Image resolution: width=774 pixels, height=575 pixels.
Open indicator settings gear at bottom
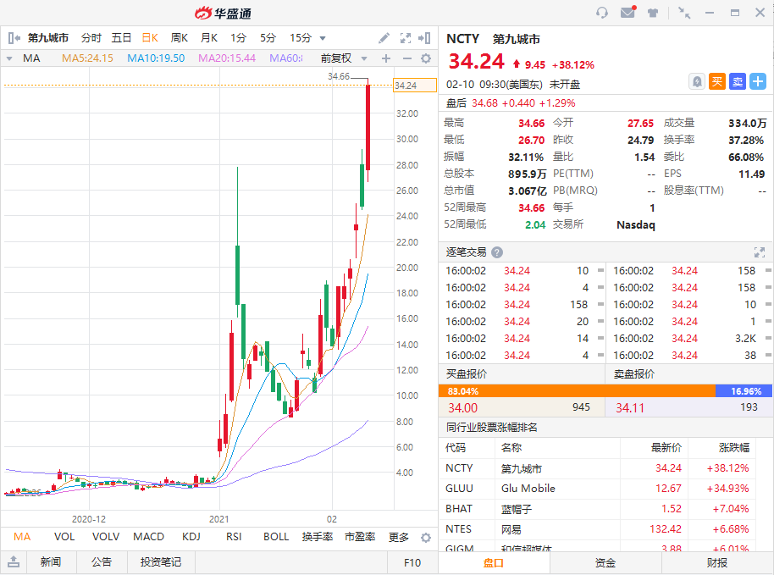(x=425, y=538)
